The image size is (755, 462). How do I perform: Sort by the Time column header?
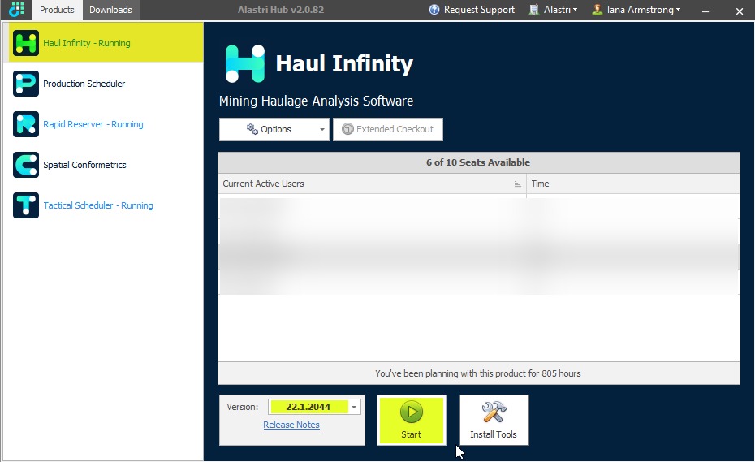(633, 184)
